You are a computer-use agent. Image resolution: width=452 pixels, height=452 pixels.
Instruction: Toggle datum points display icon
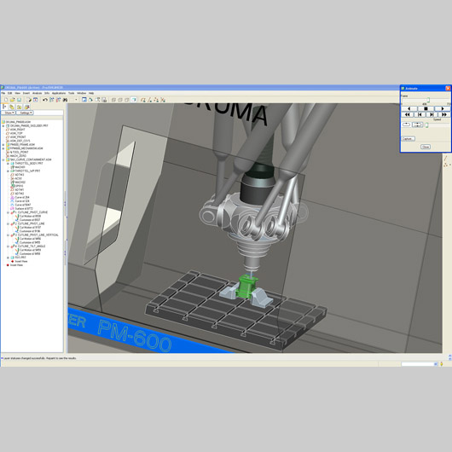157,100
